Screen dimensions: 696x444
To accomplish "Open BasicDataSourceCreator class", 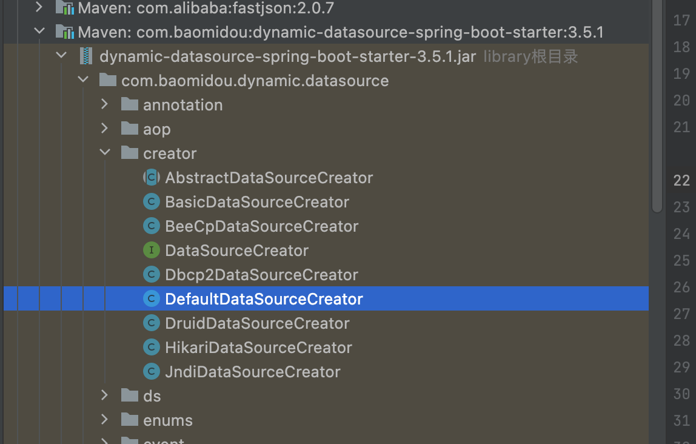I will point(257,202).
